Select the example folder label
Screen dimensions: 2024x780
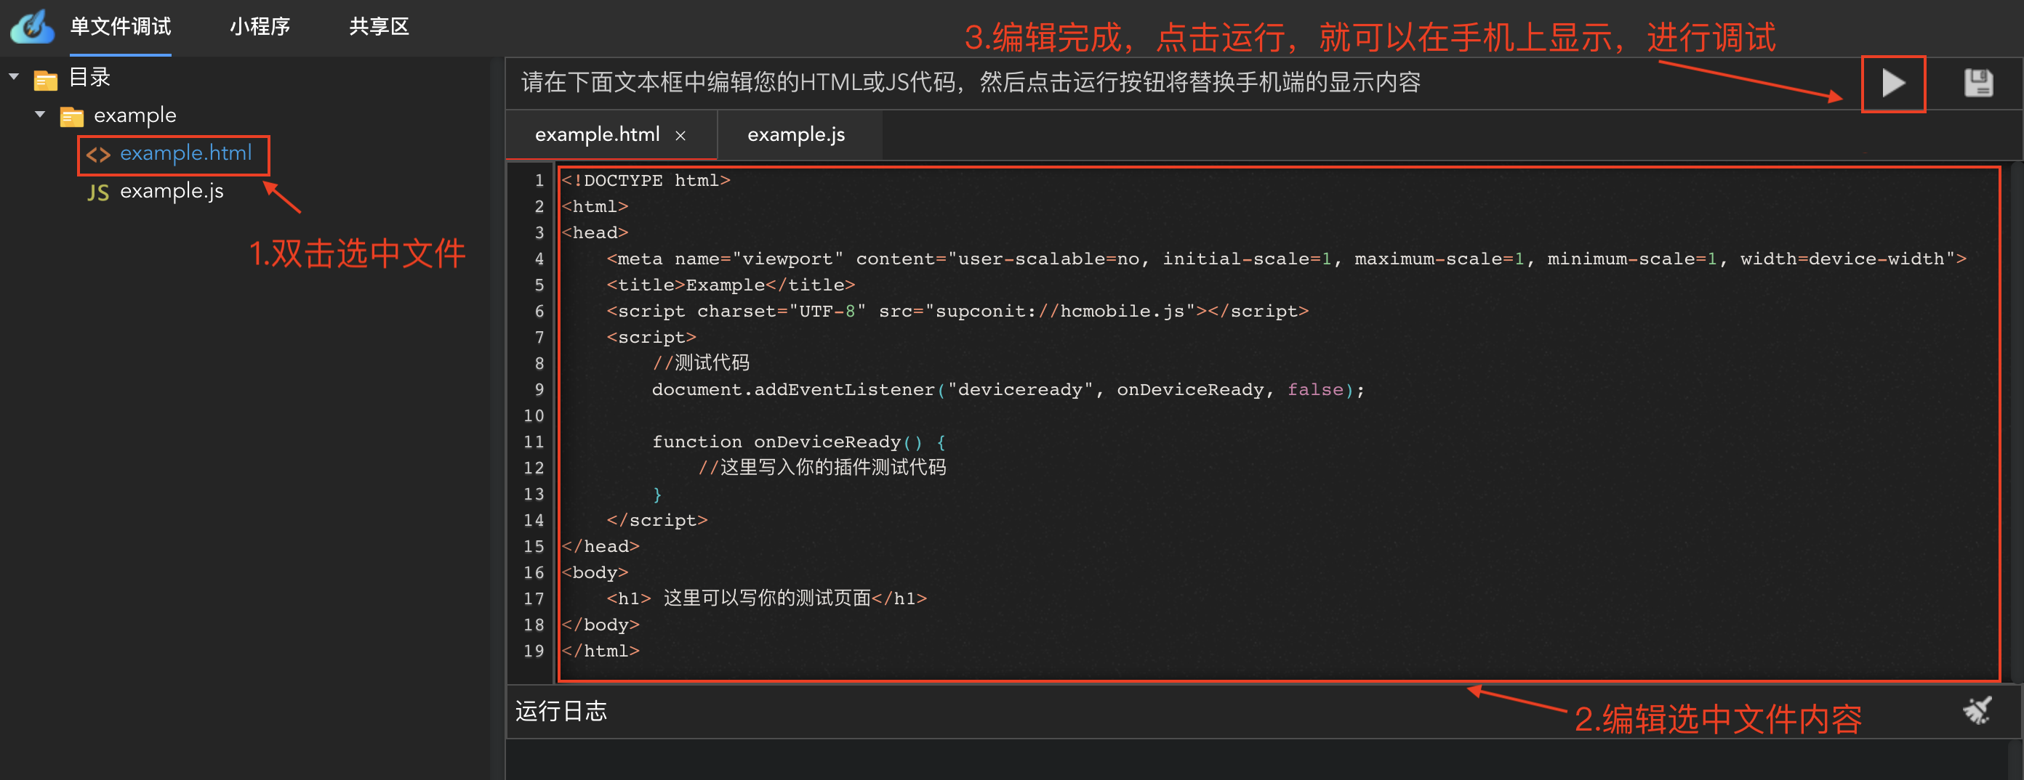[135, 115]
